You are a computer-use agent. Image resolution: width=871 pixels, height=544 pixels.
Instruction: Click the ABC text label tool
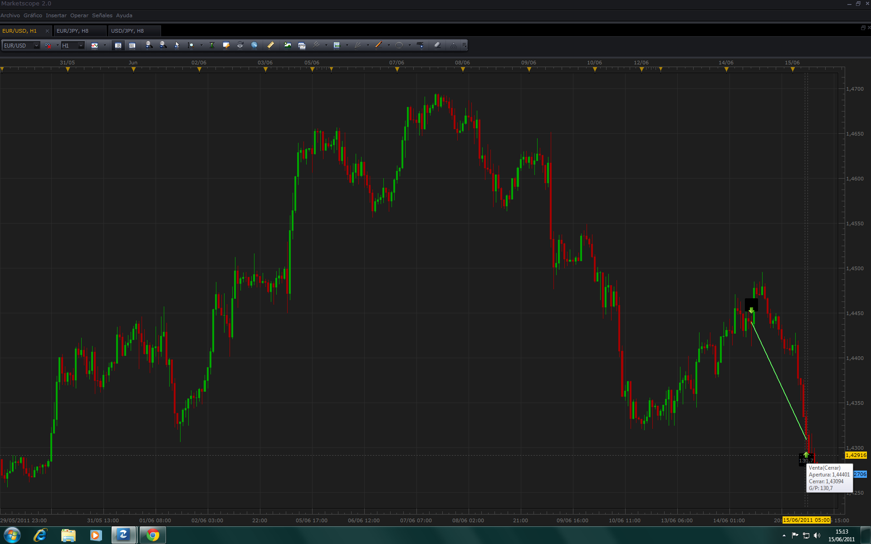coord(420,45)
